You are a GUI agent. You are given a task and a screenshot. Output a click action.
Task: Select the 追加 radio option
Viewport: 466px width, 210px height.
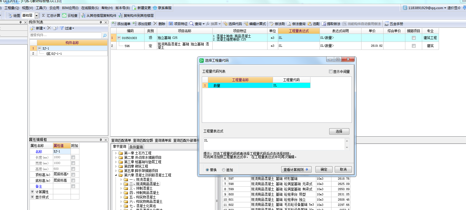click(x=224, y=170)
